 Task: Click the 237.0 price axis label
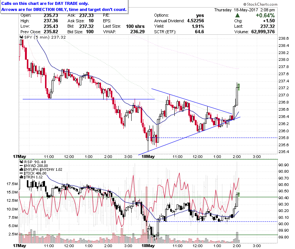pos(284,95)
